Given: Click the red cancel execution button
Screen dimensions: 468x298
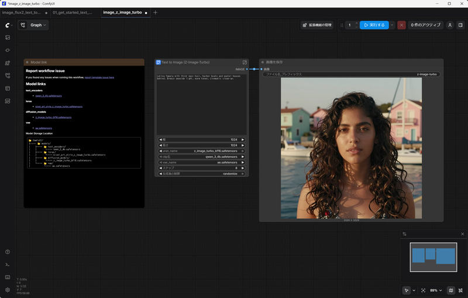Looking at the screenshot, I should [401, 25].
